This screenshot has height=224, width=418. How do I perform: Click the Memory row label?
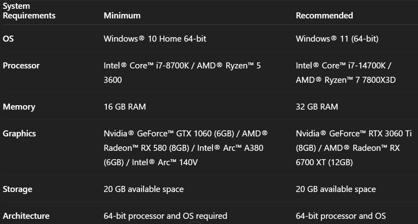[x=19, y=107]
